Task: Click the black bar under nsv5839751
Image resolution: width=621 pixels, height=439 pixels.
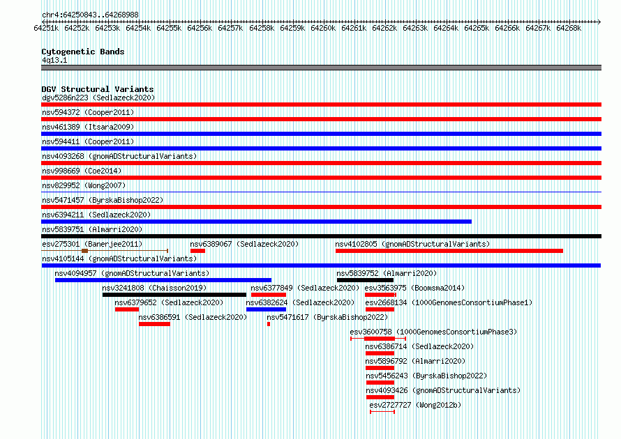Action: [321, 236]
